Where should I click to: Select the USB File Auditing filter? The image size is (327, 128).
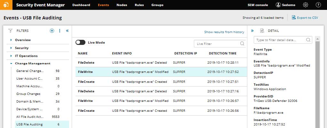(42, 124)
